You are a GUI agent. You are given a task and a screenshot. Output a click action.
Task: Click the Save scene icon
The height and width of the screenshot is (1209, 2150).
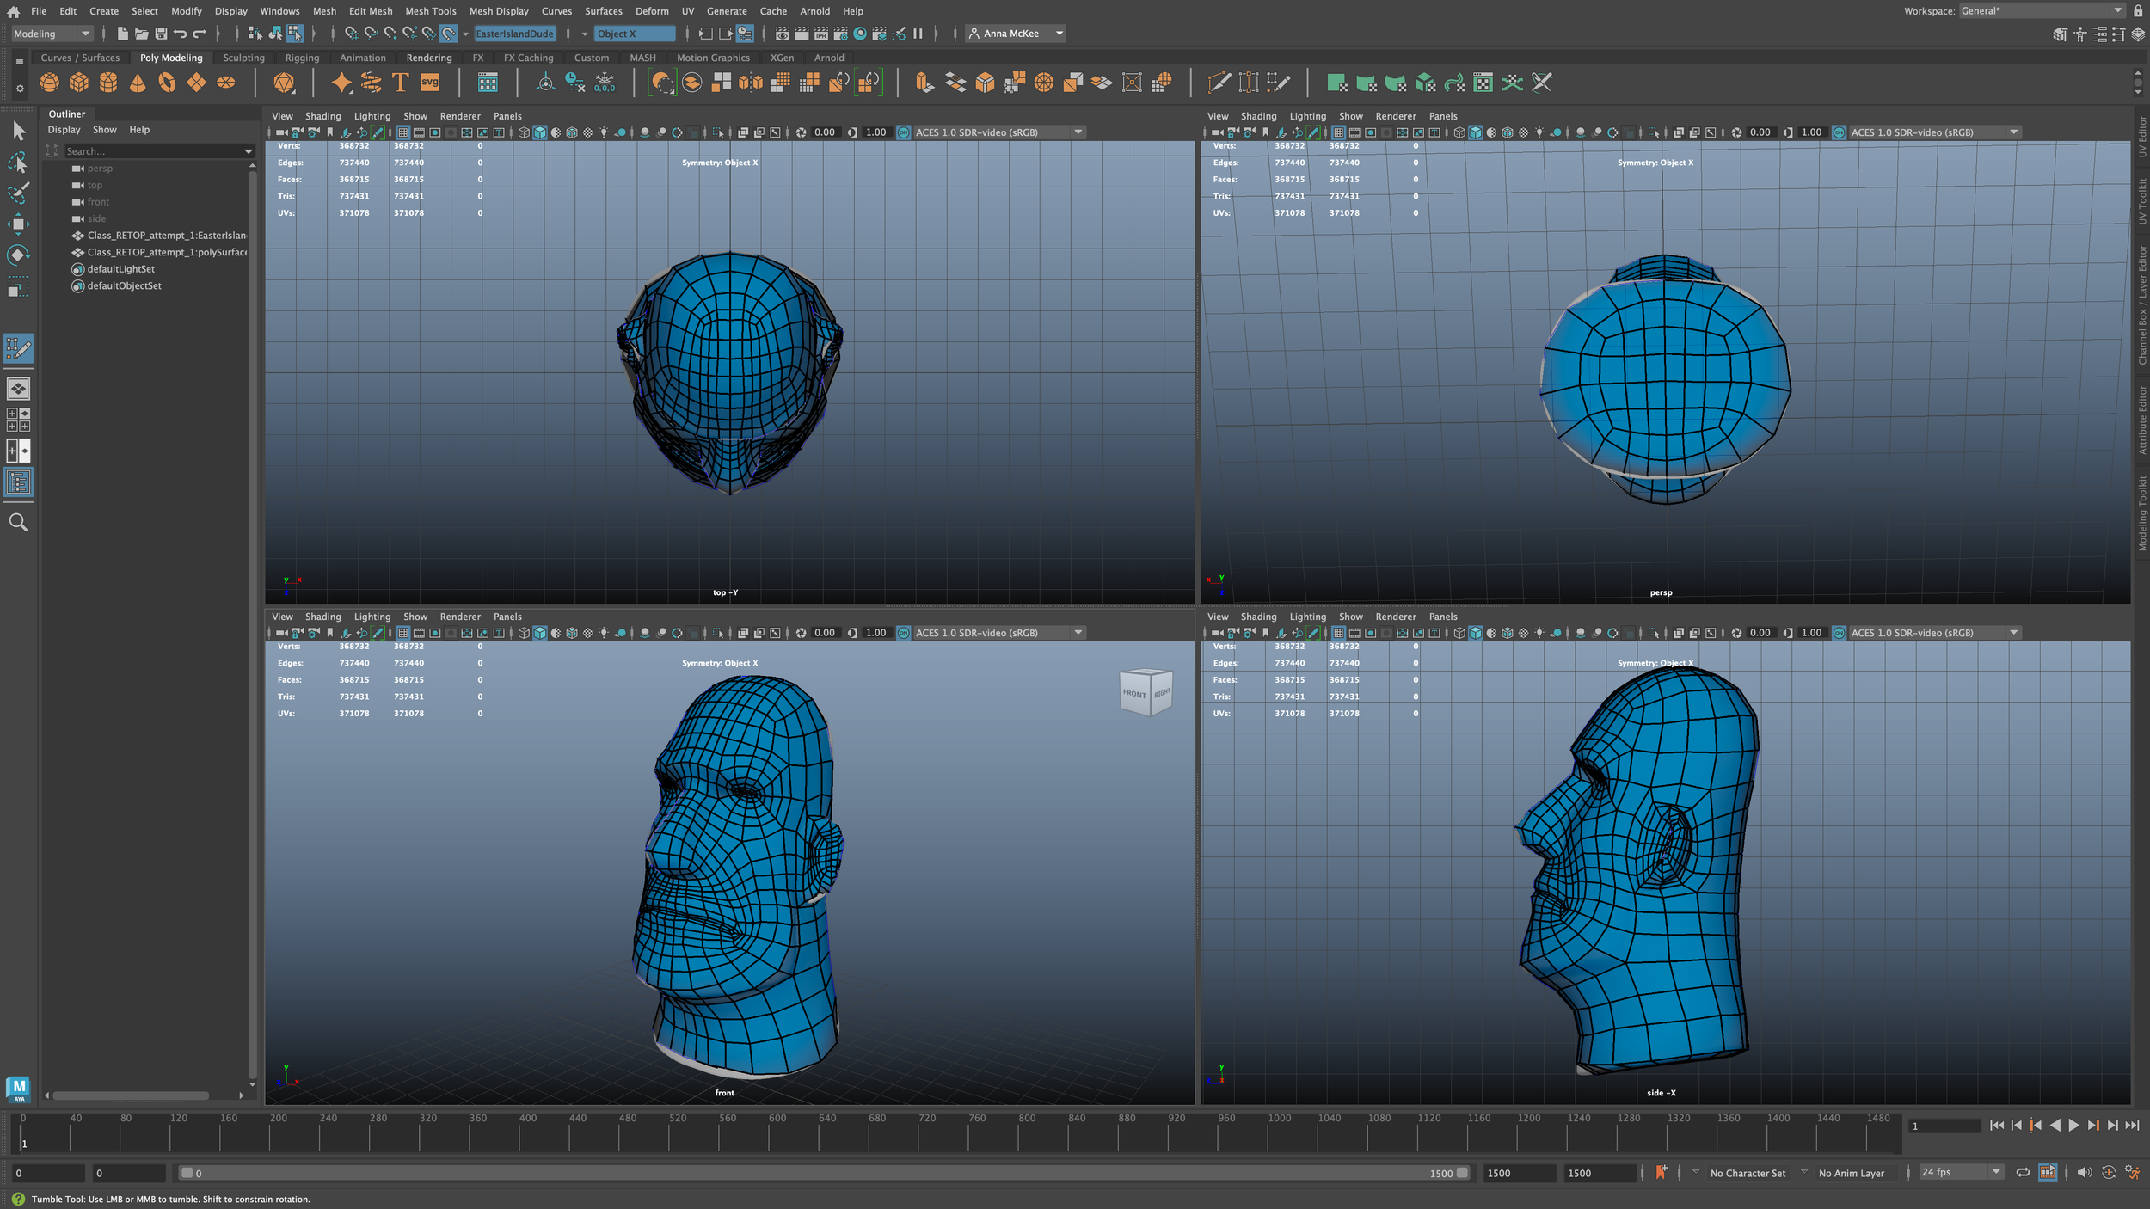point(161,34)
